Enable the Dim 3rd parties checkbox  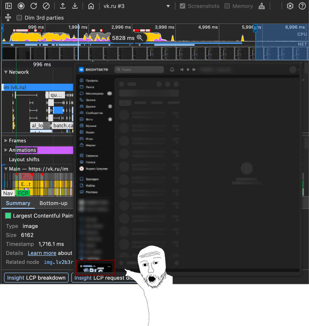[19, 18]
